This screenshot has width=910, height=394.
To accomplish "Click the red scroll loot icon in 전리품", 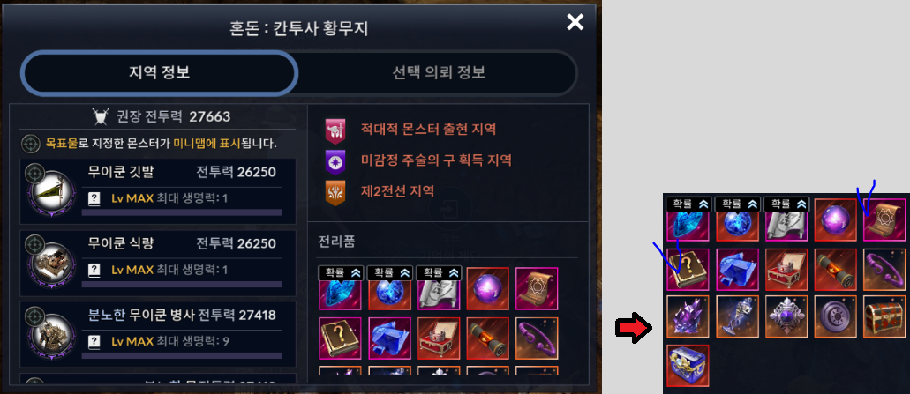I will pyautogui.click(x=487, y=338).
